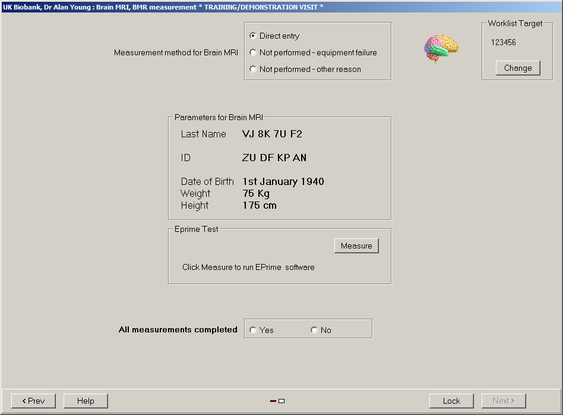Click the Last Name value VJ 8K 7U F2
Screen dimensions: 563x415
272,134
